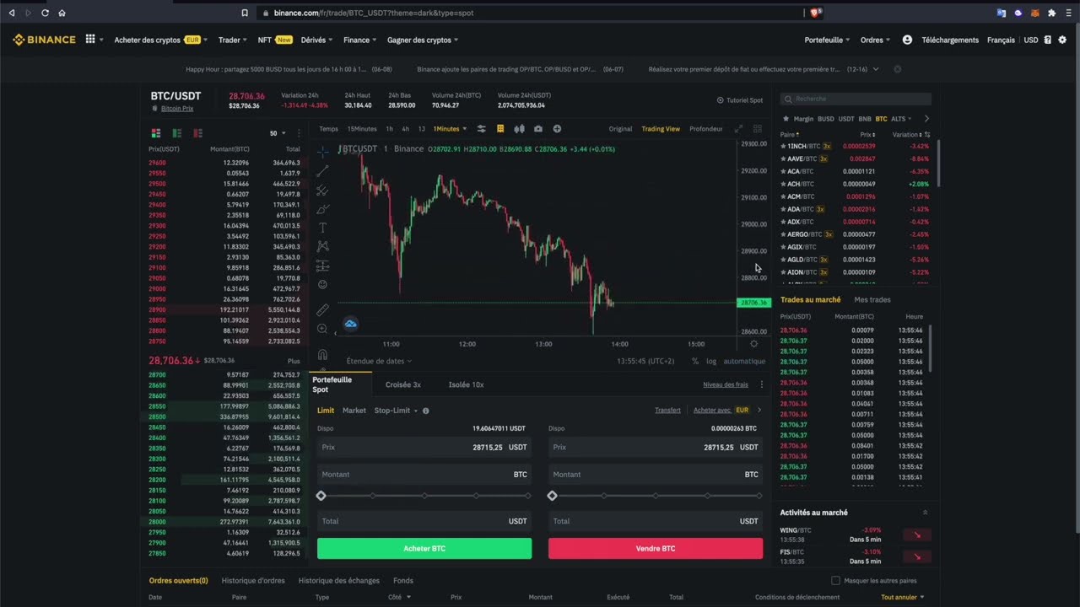
Task: Click the green Acheter BTC button
Action: tap(424, 549)
